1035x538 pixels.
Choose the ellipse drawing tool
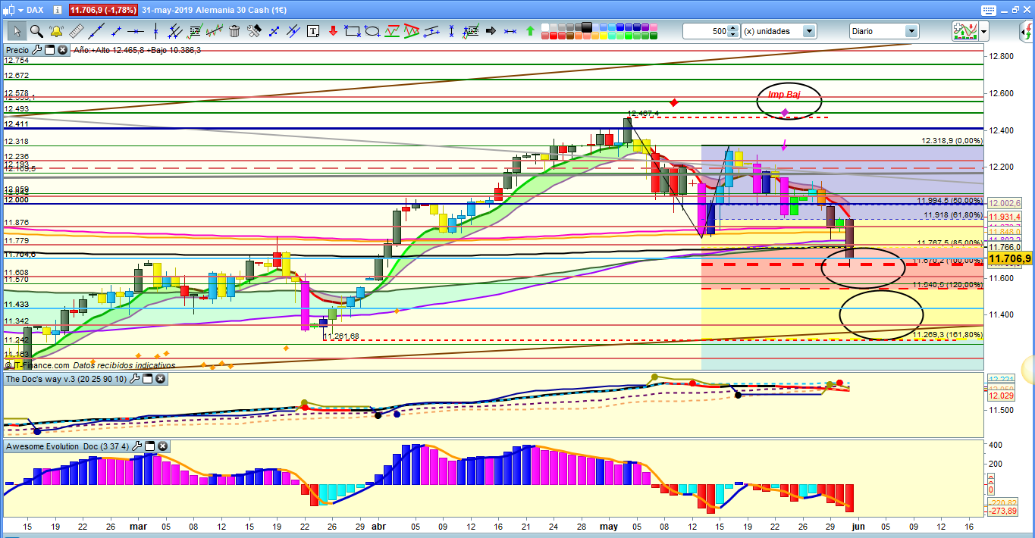(372, 31)
